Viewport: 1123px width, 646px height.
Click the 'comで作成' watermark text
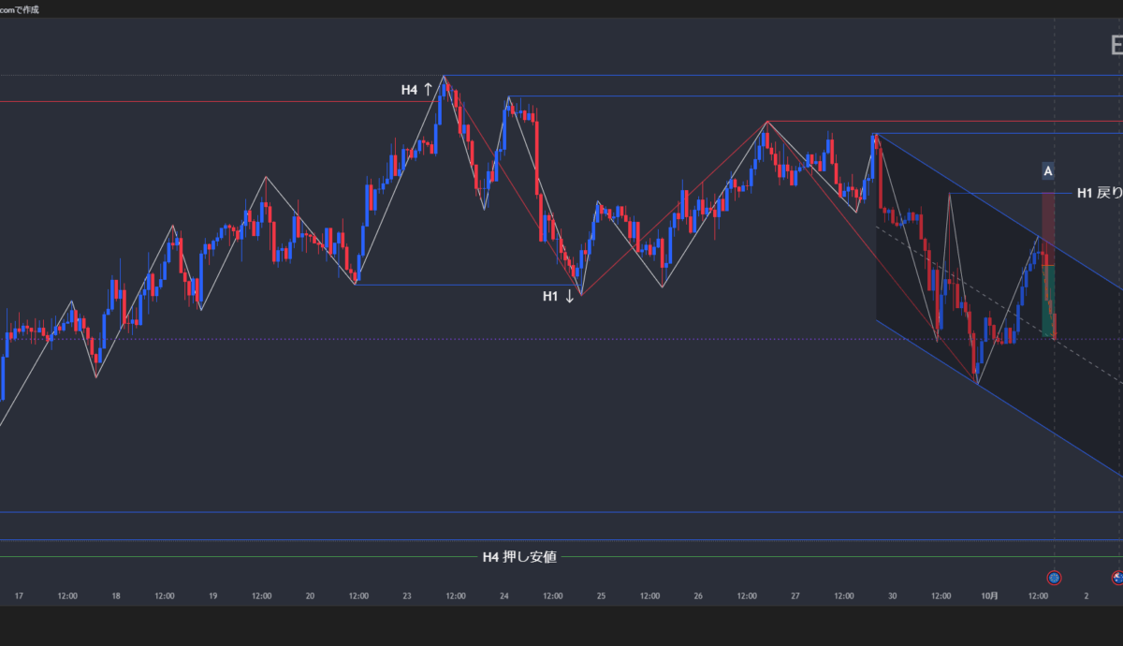(x=20, y=9)
